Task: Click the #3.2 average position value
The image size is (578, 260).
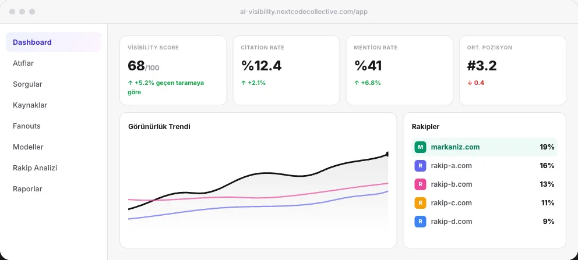Action: (x=482, y=66)
